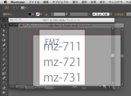Open the 編集 menu
Viewport: 131px width, 96px height.
tap(46, 2)
